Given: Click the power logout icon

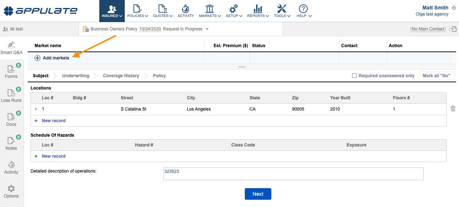Looking at the screenshot, I should pyautogui.click(x=454, y=8).
